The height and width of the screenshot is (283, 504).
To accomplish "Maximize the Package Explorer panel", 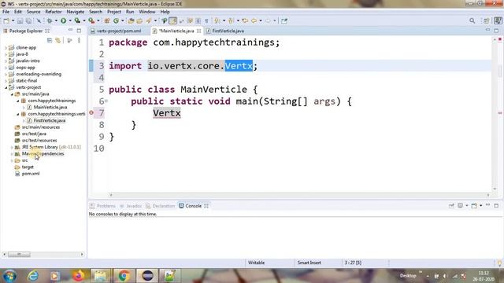I will click(79, 31).
